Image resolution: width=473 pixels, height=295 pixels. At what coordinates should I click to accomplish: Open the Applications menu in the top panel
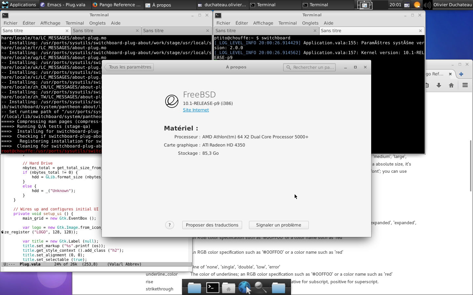19,5
